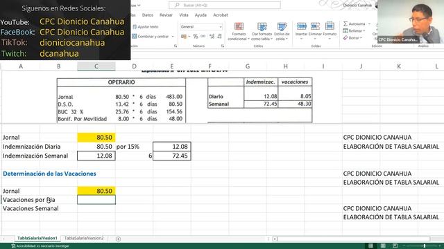The height and width of the screenshot is (249, 444).
Task: Expand the accounting format dropdown arrow
Action: click(x=189, y=37)
